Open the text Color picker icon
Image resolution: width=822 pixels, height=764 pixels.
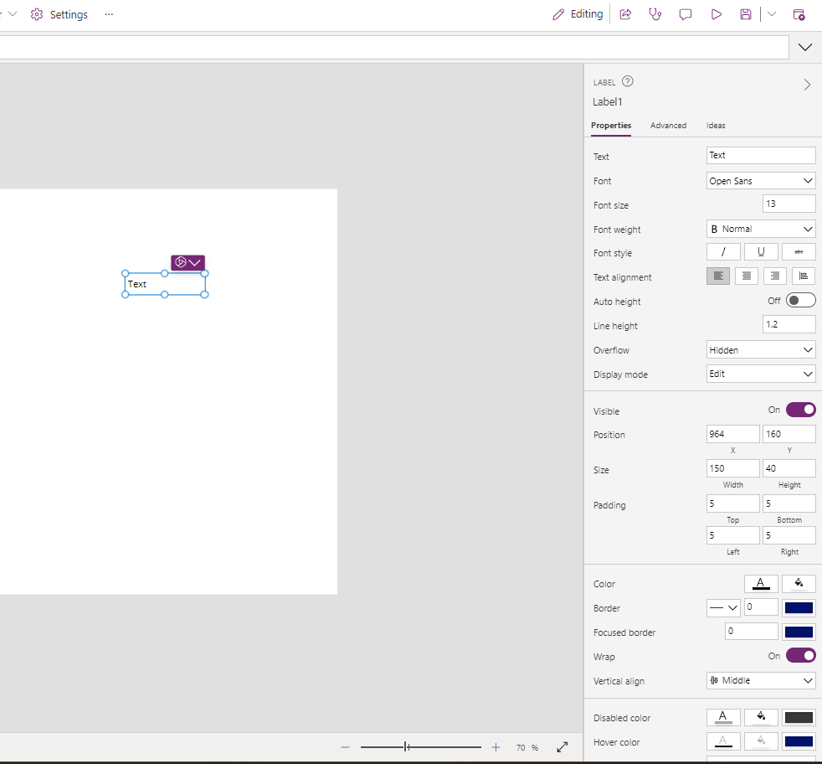[x=761, y=584]
